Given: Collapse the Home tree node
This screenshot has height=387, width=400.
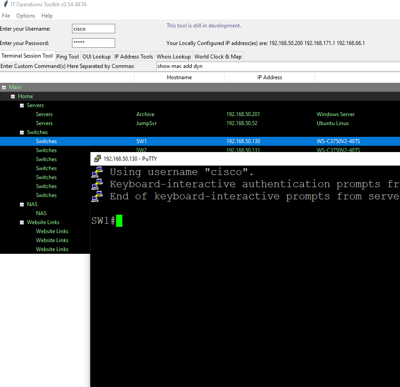Looking at the screenshot, I should [x=13, y=96].
